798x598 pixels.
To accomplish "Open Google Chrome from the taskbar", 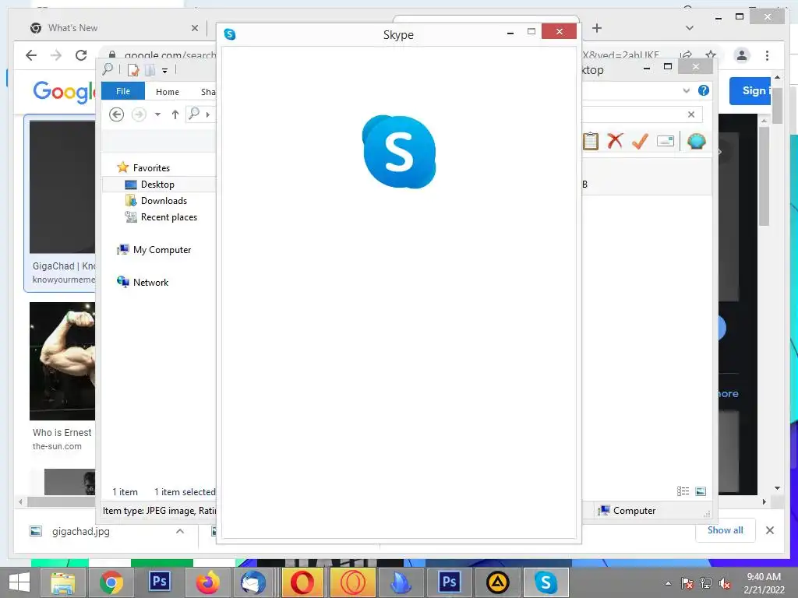I will tap(111, 582).
